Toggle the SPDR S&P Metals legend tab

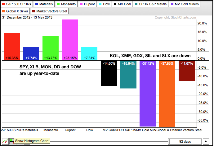pyautogui.click(x=151, y=4)
